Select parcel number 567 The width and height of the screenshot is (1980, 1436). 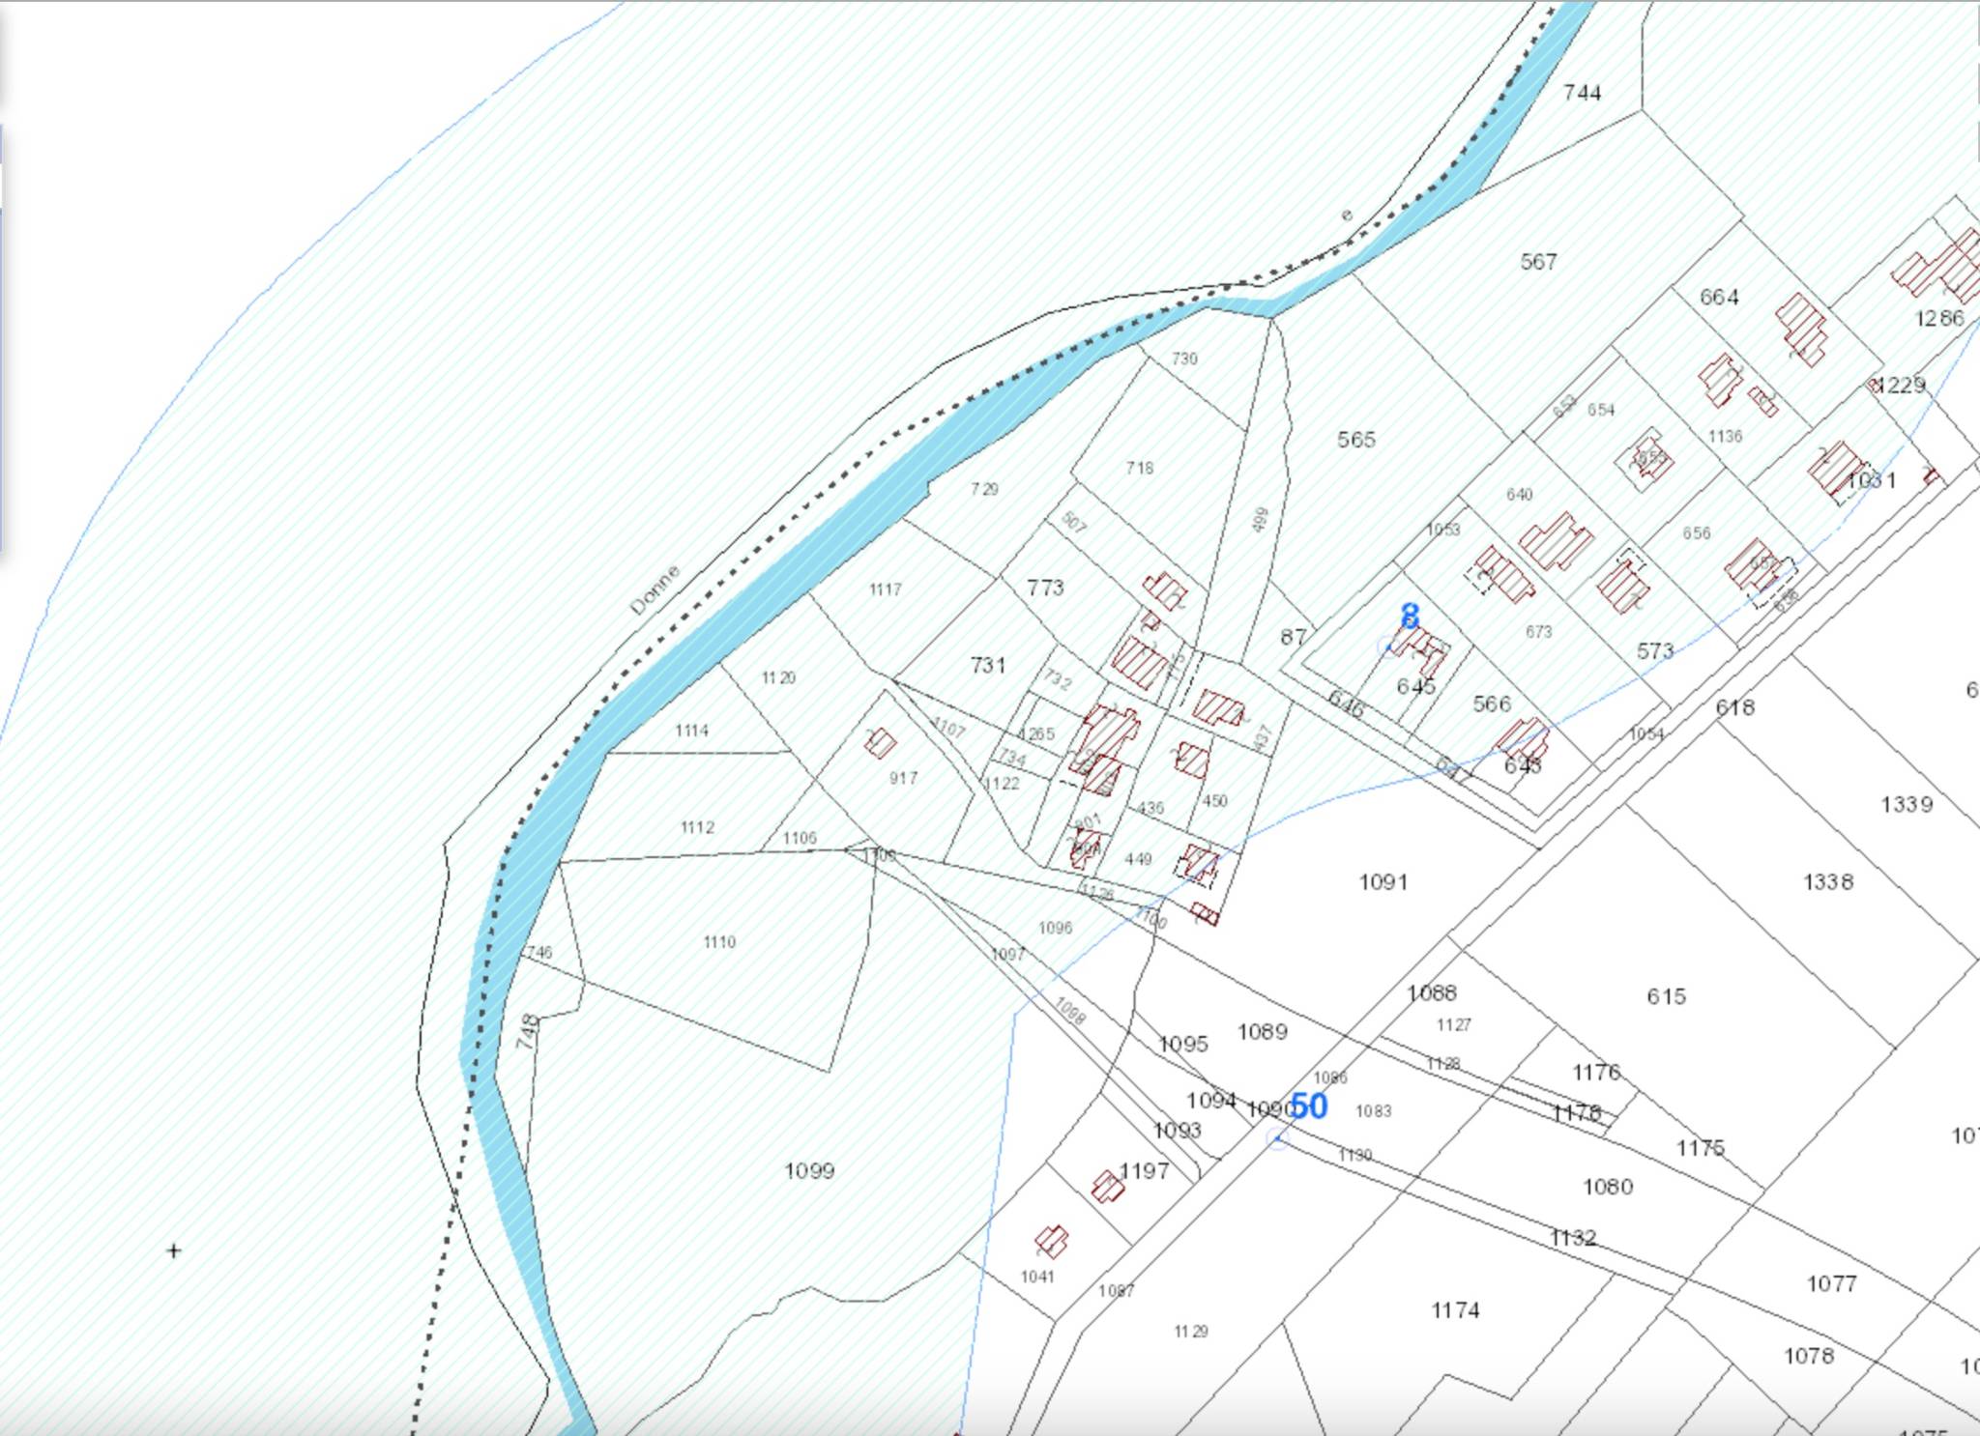(x=1538, y=262)
